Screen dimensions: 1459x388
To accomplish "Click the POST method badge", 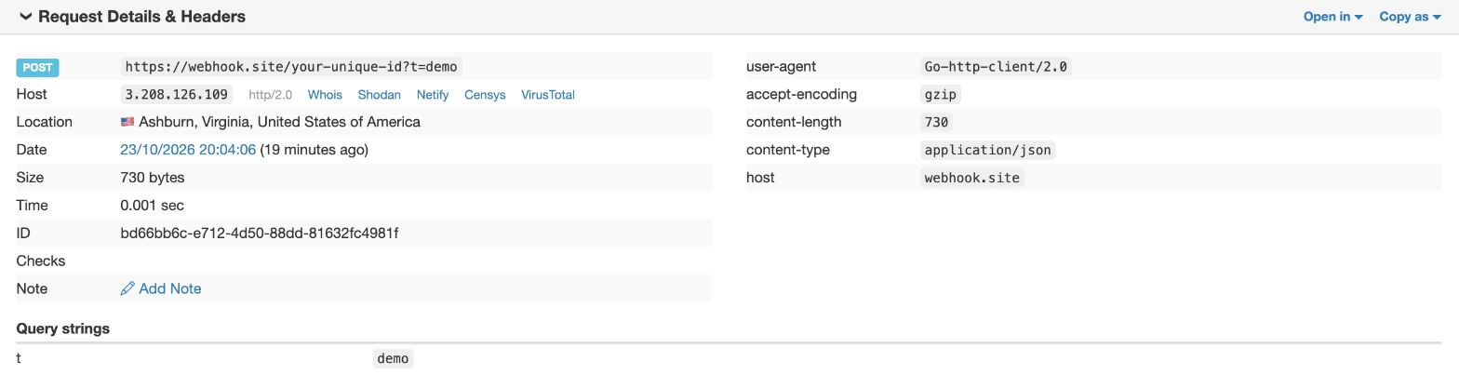I will point(37,67).
